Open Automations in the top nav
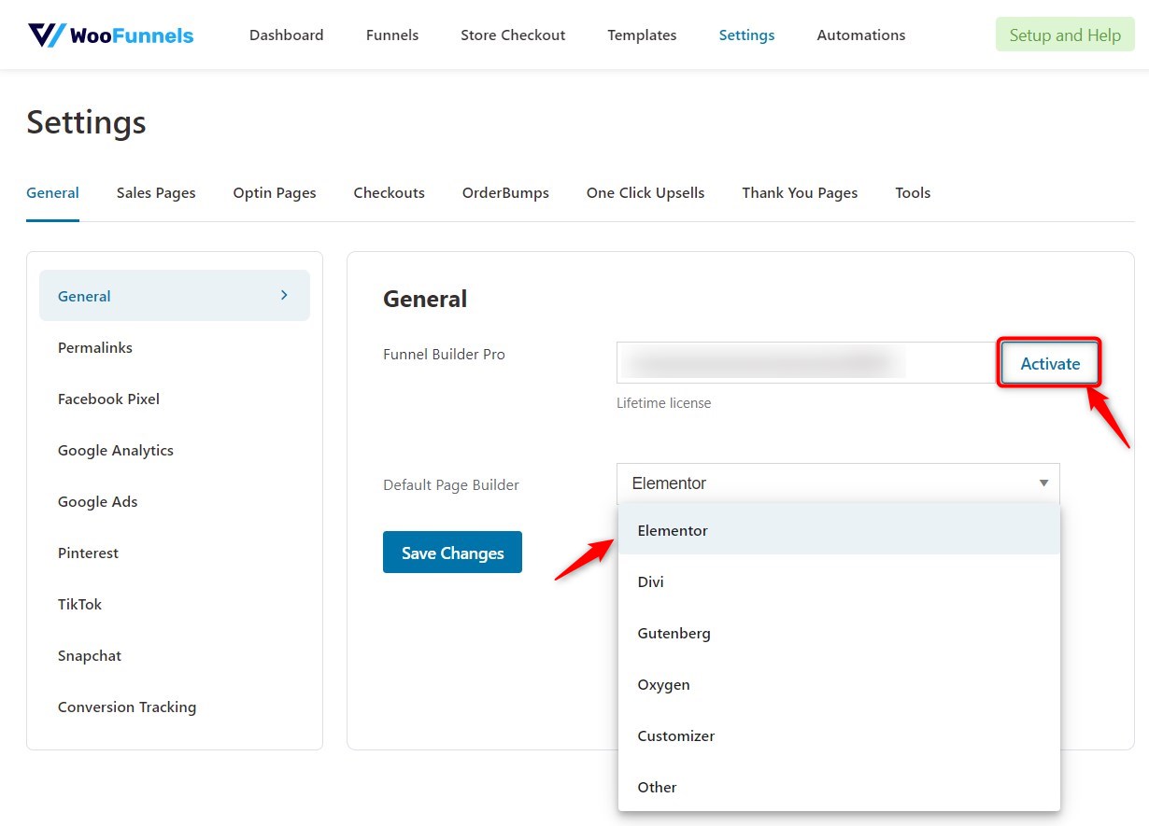This screenshot has height=826, width=1149. click(x=860, y=35)
